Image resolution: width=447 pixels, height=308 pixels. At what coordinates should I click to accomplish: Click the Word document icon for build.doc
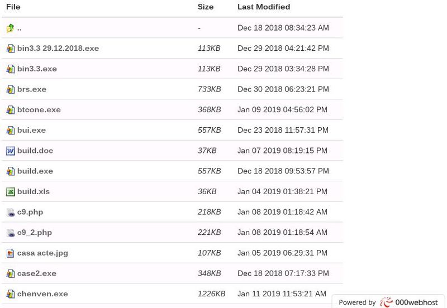tap(10, 151)
